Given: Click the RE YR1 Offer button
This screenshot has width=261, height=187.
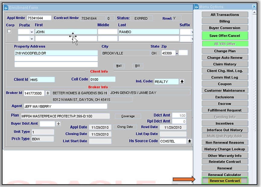Looking at the screenshot, I should click(x=225, y=44).
